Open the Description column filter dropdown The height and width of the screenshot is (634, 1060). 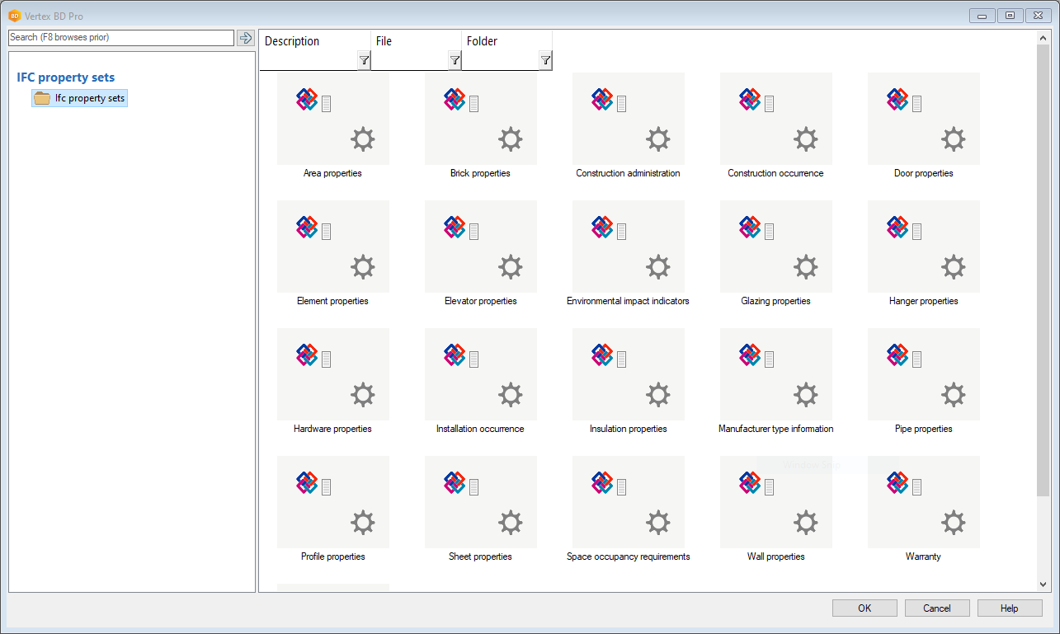coord(364,60)
